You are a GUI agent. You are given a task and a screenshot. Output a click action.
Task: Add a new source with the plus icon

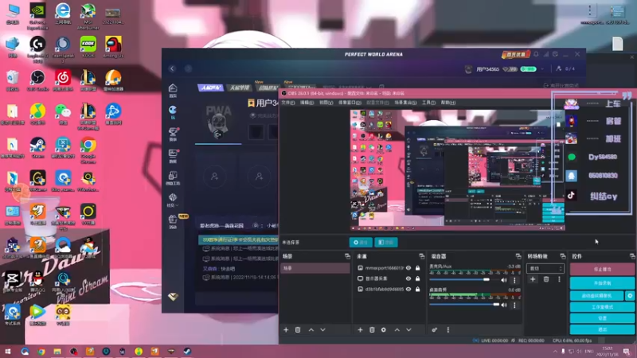[360, 330]
